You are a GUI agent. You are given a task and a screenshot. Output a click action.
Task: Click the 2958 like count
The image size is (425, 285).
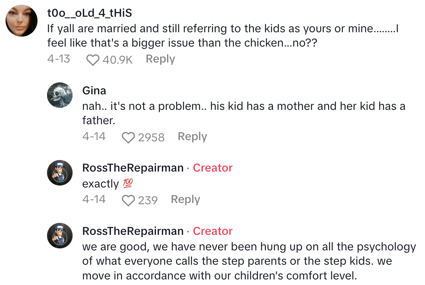pos(151,137)
